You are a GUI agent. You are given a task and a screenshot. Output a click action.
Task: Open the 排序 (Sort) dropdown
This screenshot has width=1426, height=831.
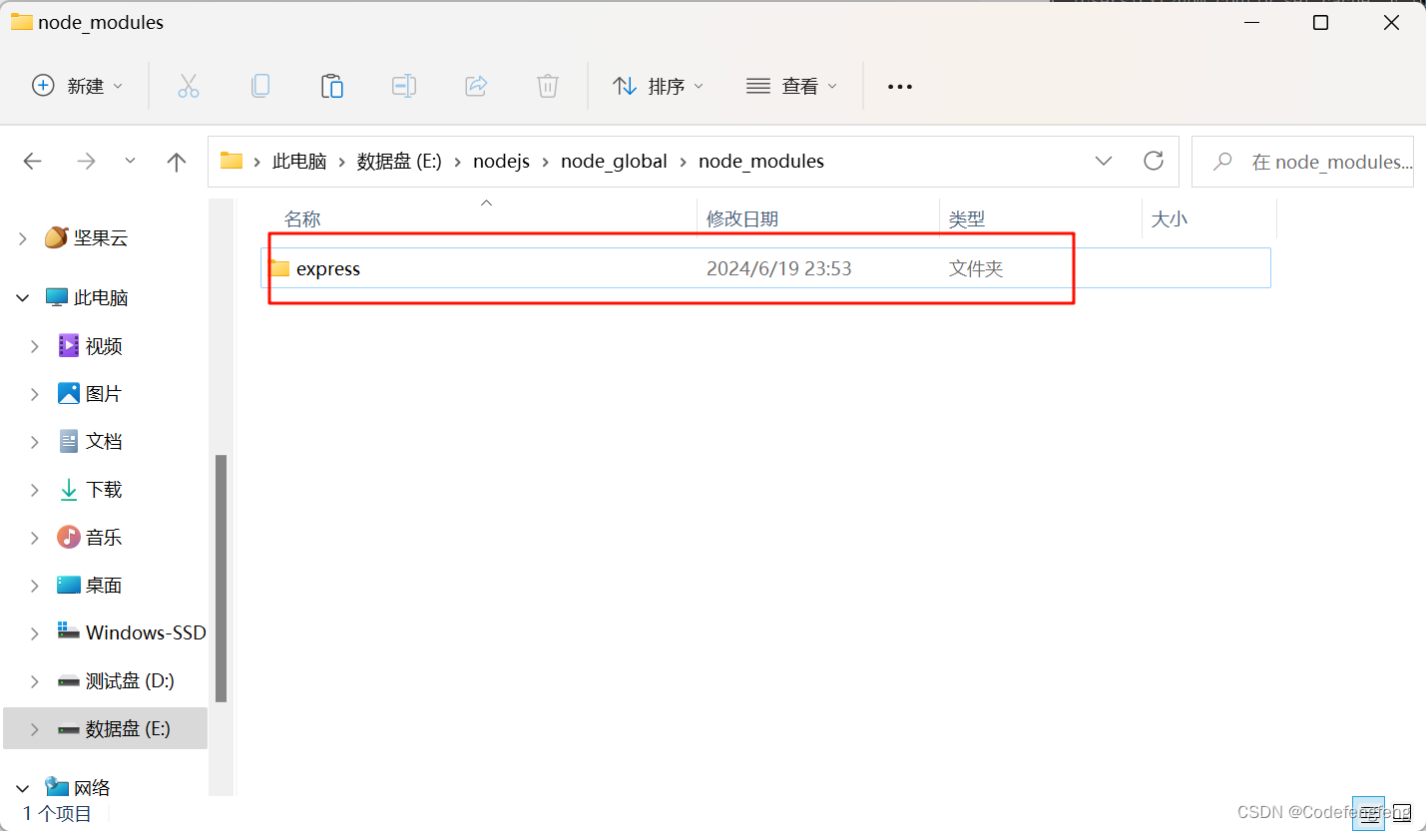pos(658,86)
